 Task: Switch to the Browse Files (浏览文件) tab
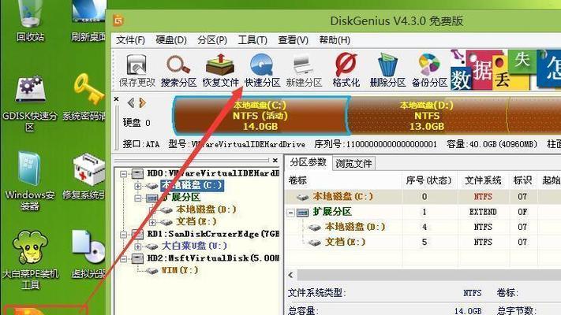353,164
